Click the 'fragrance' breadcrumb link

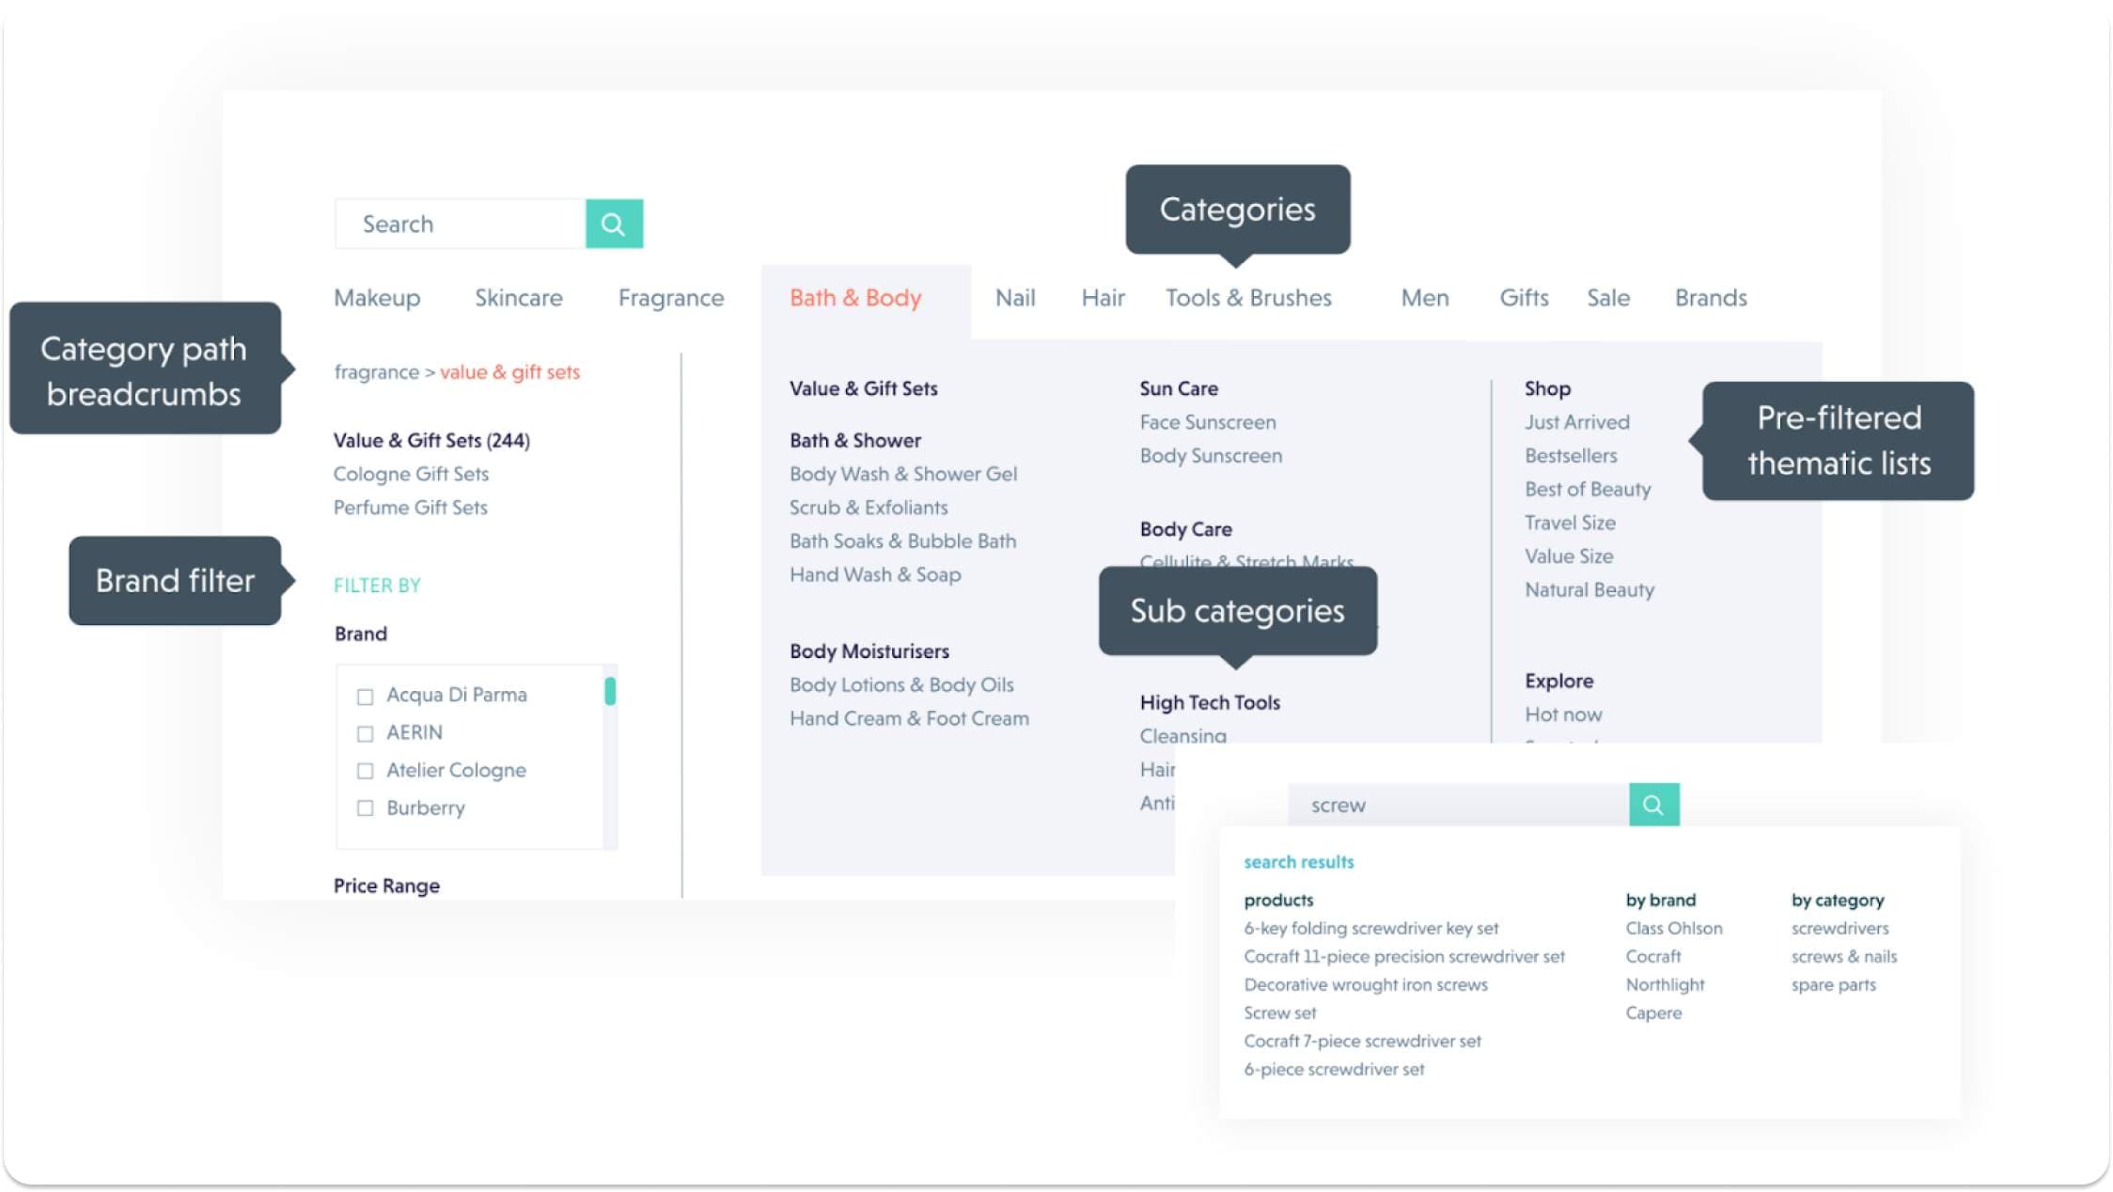click(376, 372)
